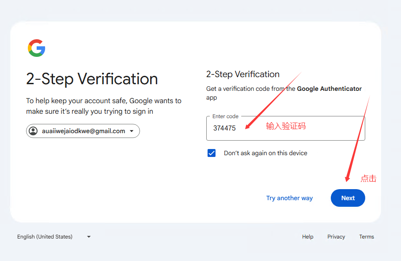Click the bold Google Authenticator text
This screenshot has width=401, height=261.
[329, 89]
